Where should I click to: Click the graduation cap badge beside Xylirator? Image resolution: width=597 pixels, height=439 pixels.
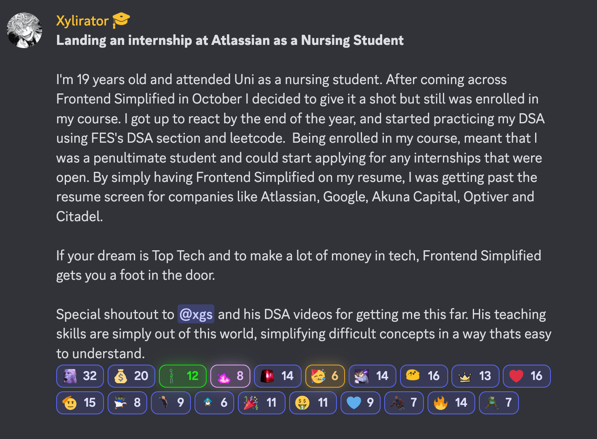click(121, 20)
